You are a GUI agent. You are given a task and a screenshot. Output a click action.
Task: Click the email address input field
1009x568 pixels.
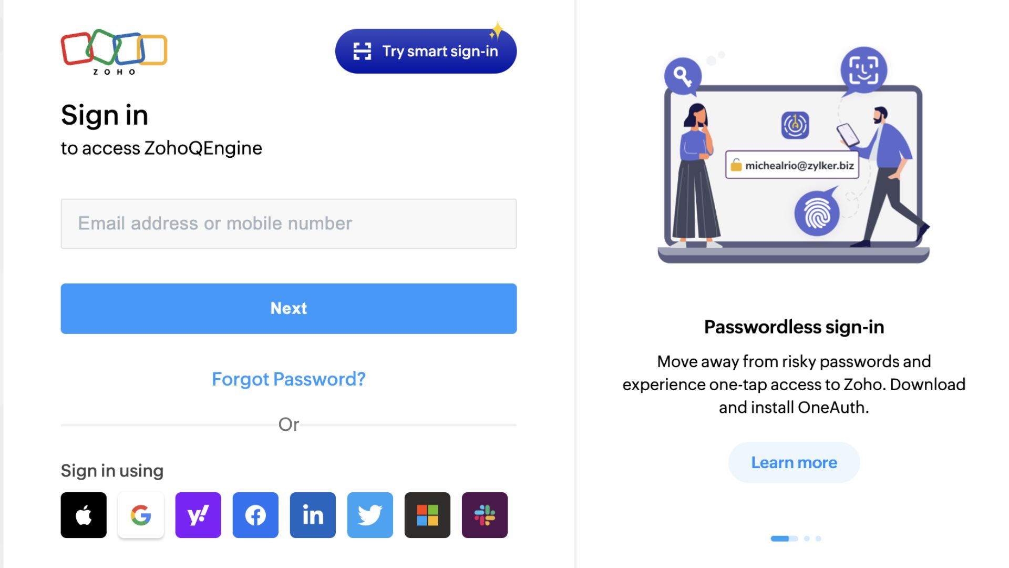[289, 222]
